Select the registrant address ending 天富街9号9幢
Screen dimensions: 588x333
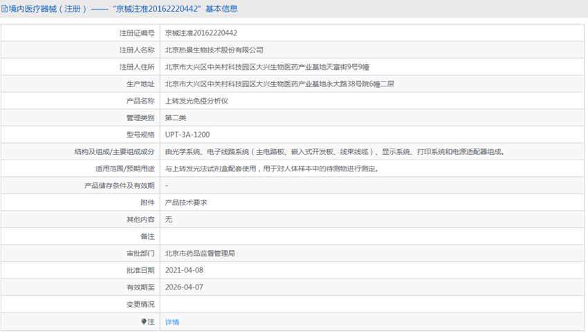(x=267, y=67)
